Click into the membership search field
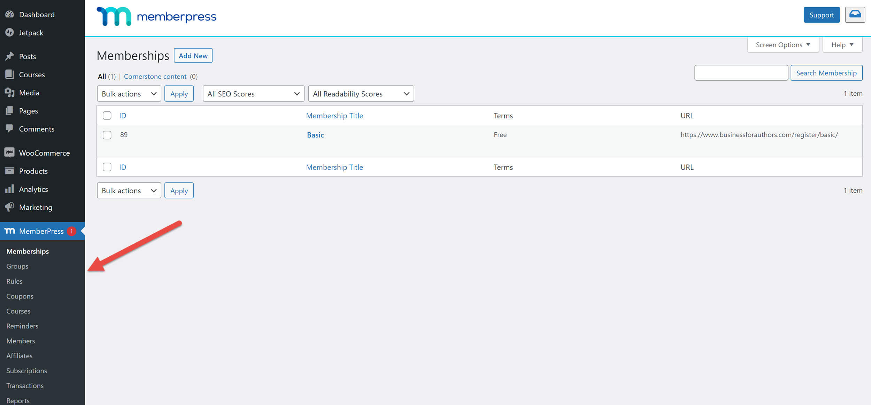 pos(741,73)
